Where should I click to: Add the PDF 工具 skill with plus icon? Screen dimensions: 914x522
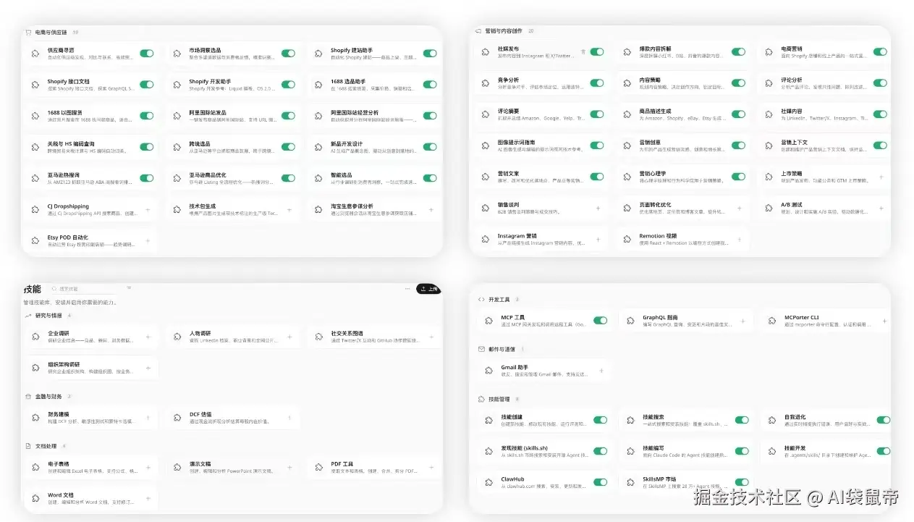[431, 467]
